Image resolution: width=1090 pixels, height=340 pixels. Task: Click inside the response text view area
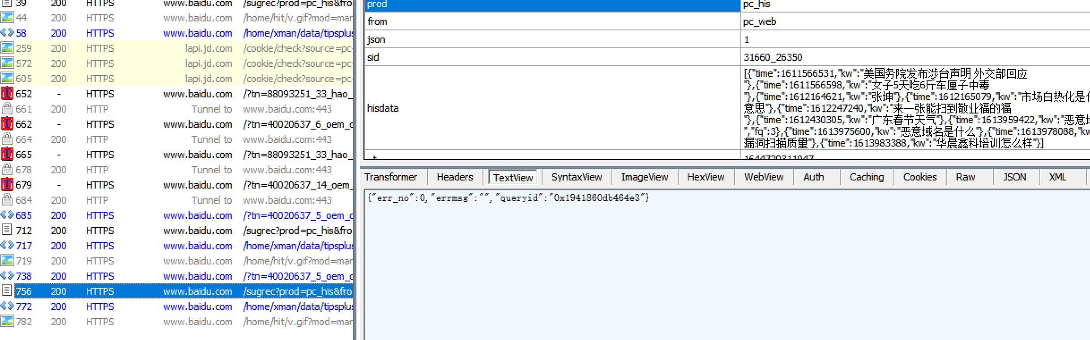727,264
